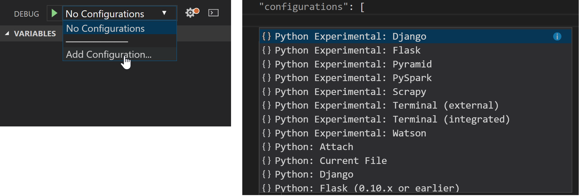Image resolution: width=579 pixels, height=196 pixels.
Task: Click the info icon on the Django suggestion
Action: [557, 37]
